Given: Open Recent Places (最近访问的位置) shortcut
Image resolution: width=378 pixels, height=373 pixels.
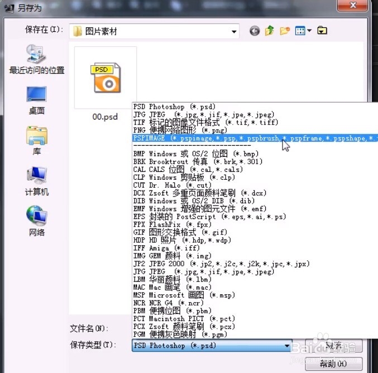Looking at the screenshot, I should (x=37, y=59).
